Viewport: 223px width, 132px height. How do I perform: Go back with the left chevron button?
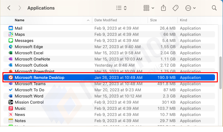click(x=9, y=8)
